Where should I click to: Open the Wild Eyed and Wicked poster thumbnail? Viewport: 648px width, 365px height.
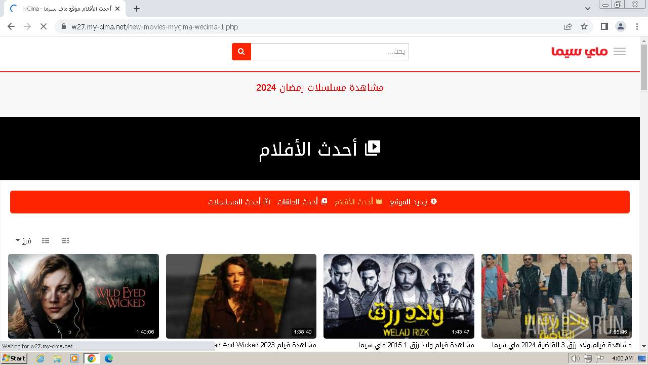(84, 296)
